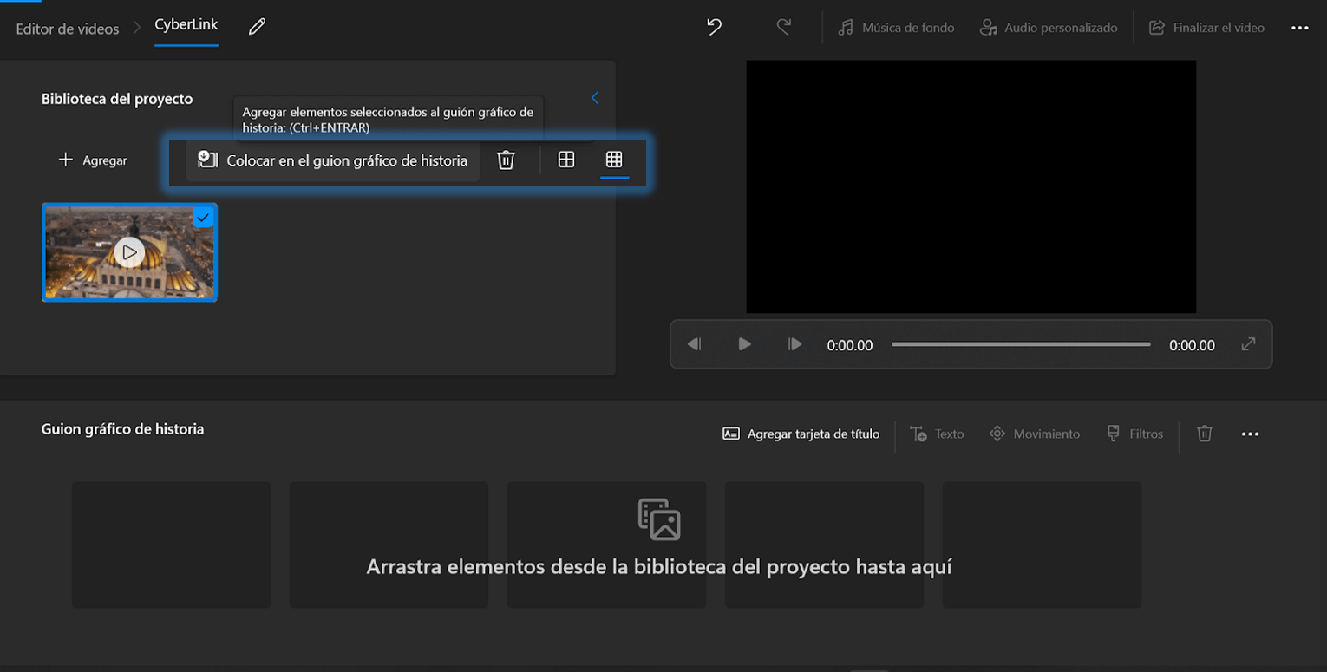Open the top-right more options menu

(1299, 28)
